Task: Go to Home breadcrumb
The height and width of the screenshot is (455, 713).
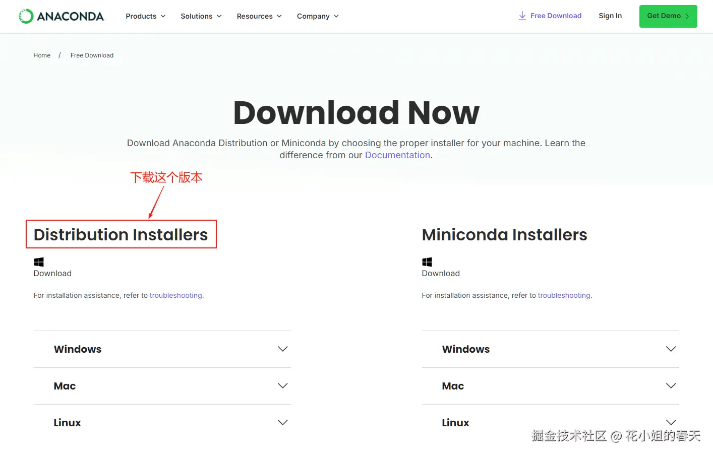Action: [42, 55]
